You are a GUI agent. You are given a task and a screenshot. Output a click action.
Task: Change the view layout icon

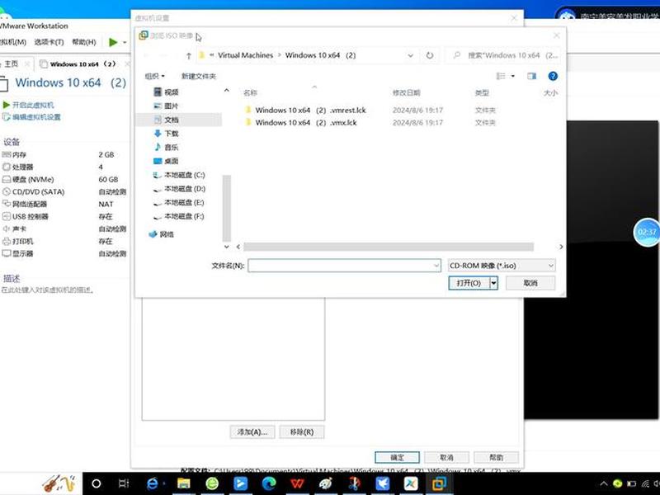(x=501, y=76)
